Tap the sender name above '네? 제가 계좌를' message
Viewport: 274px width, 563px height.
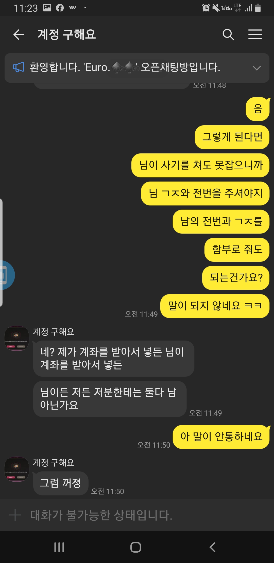54,332
